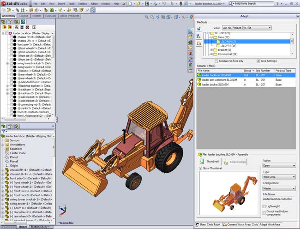Screen dimensions: 300x229
Task: Open the Toolbox menu
Action: [83, 4]
